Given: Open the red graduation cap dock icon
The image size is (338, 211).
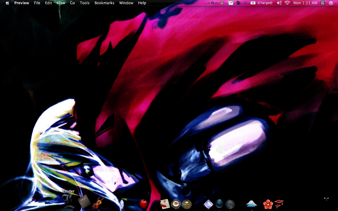Looking at the screenshot, I should 279,204.
